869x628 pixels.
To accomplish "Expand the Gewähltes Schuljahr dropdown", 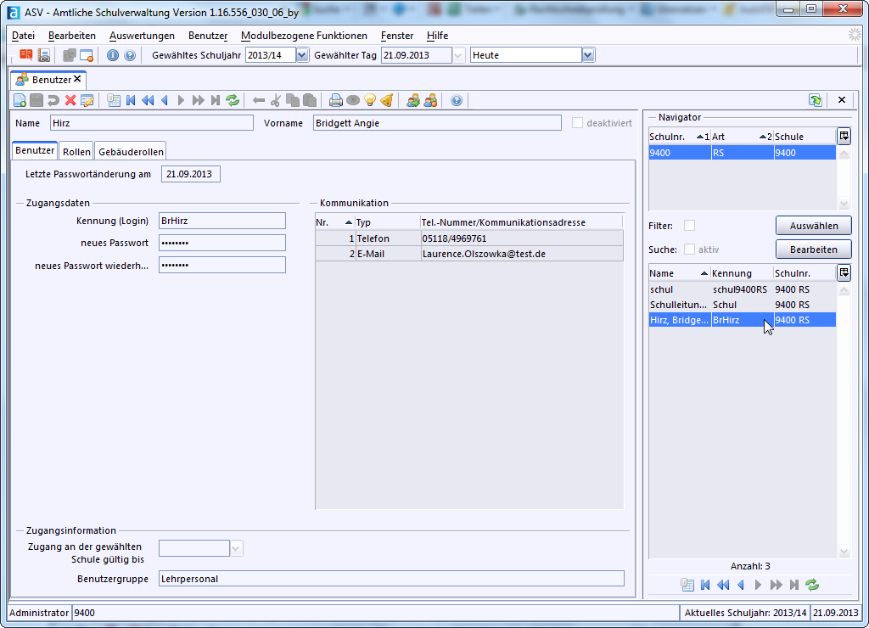I will (x=302, y=55).
